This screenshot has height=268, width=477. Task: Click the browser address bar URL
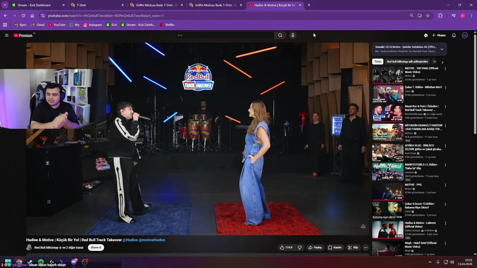(106, 16)
